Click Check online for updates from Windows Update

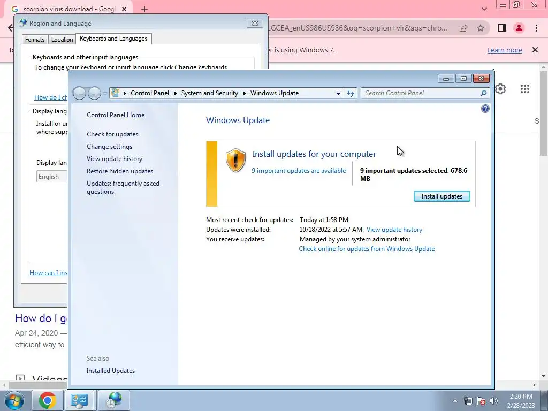coord(367,249)
